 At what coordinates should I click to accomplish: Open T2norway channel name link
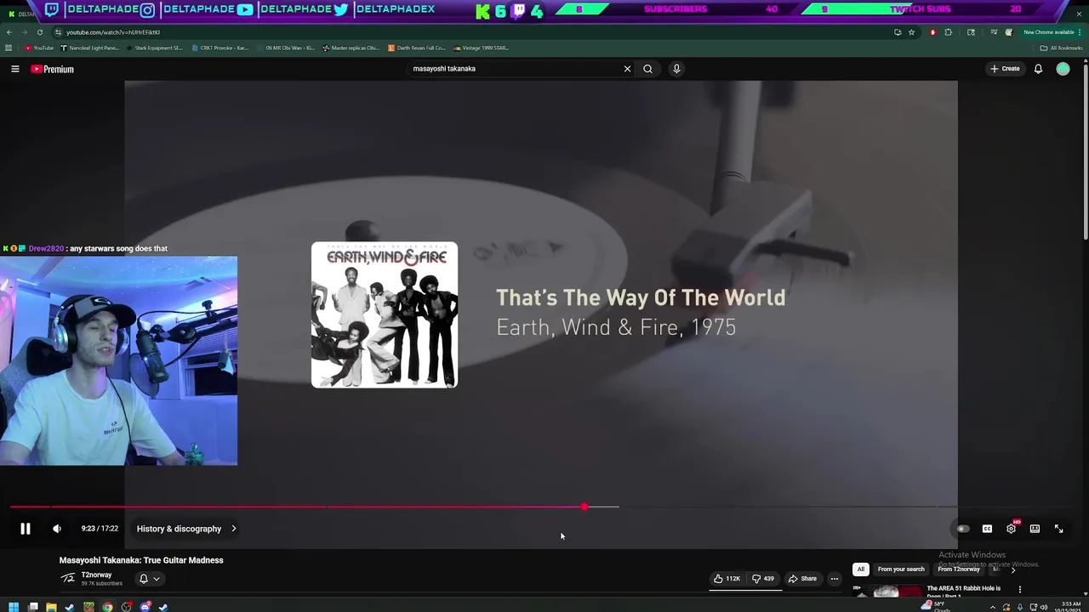(96, 575)
